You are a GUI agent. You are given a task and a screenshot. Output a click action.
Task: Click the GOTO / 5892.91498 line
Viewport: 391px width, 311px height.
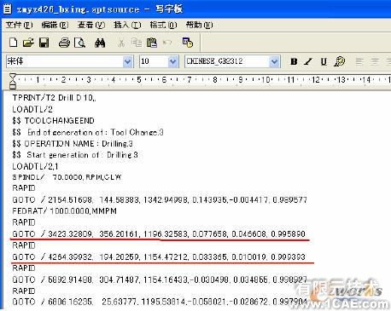(x=160, y=279)
